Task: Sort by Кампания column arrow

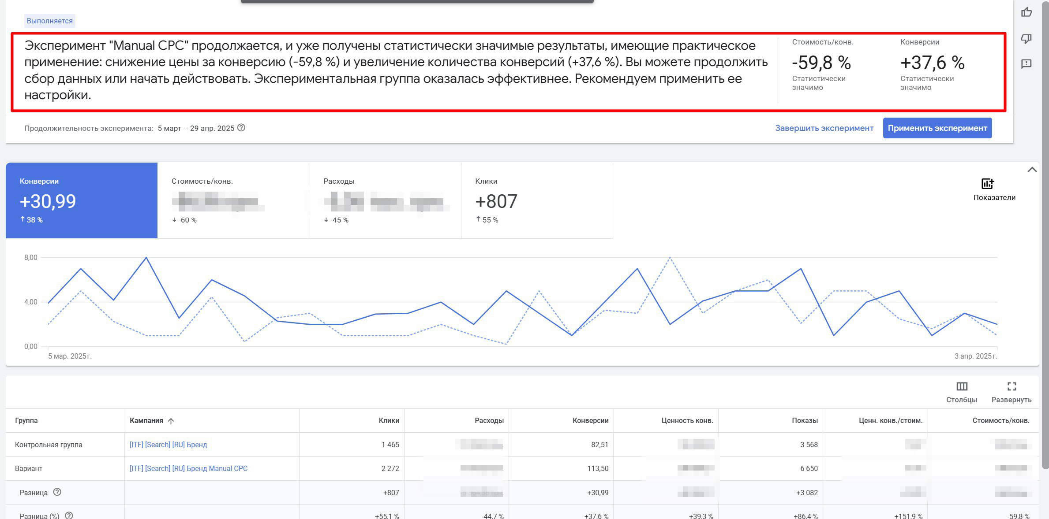Action: [171, 421]
